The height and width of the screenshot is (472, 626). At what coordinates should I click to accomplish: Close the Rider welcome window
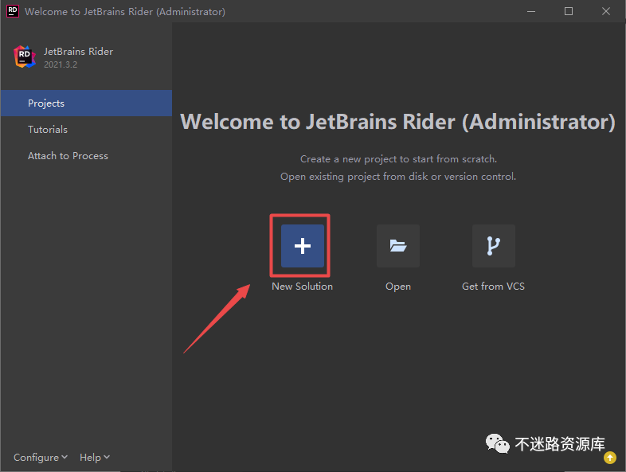click(x=606, y=11)
